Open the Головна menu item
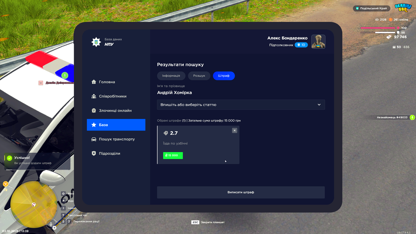 (x=116, y=82)
